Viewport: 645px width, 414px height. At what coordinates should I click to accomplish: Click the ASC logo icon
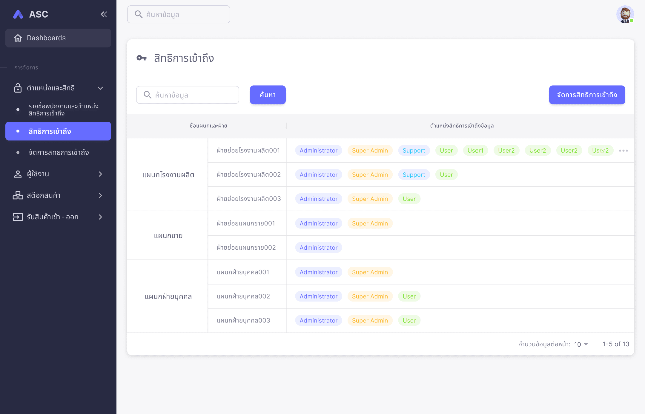point(18,14)
